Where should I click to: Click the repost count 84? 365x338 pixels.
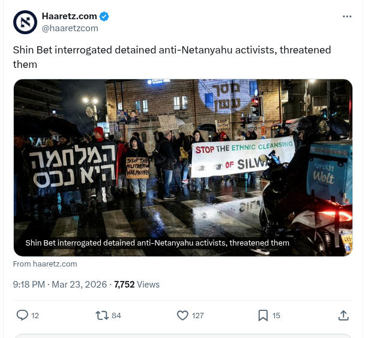[x=116, y=316]
